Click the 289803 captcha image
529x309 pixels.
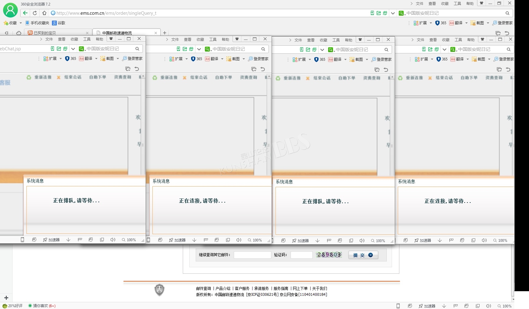(x=329, y=255)
